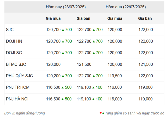Click yesterday's sell price 122,000 in DOJI SG row
168x118 pixels.
coord(146,53)
